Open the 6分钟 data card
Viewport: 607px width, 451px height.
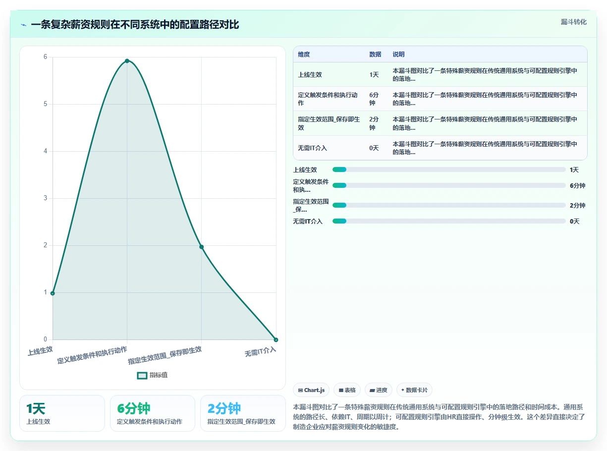tap(153, 413)
